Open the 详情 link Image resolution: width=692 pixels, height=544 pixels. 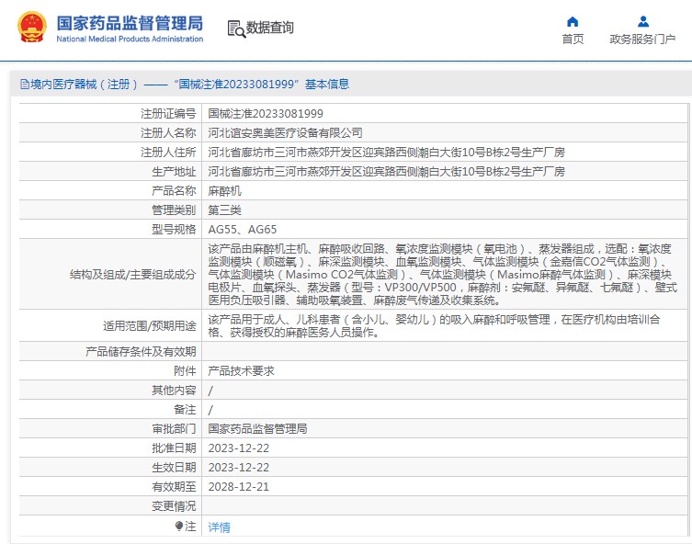pos(220,527)
